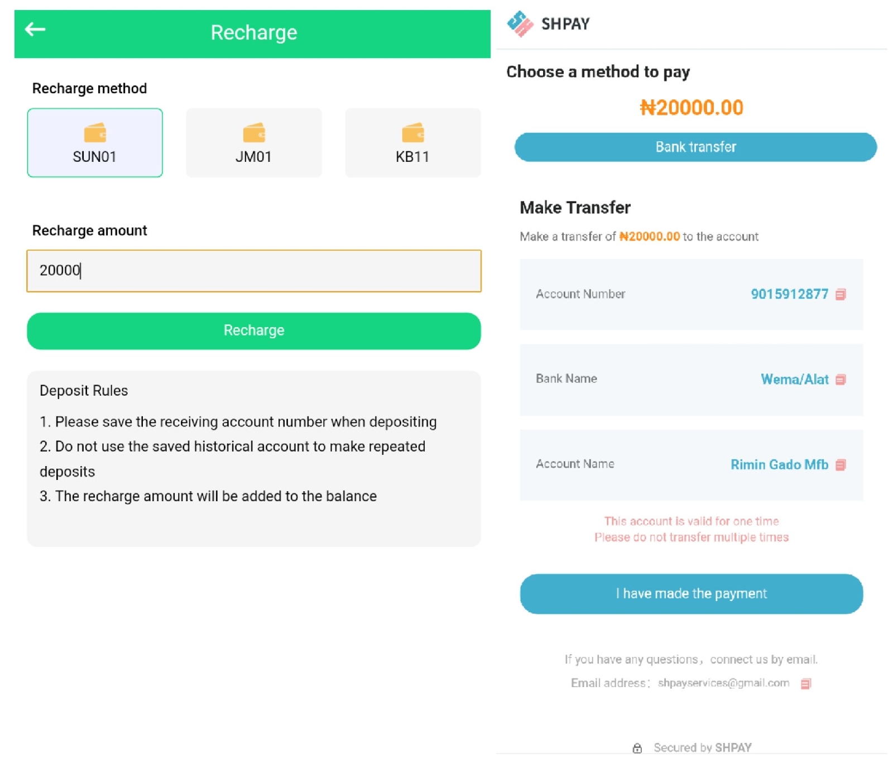Pick the KB11 recharge method label
This screenshot has width=893, height=763.
coord(412,157)
